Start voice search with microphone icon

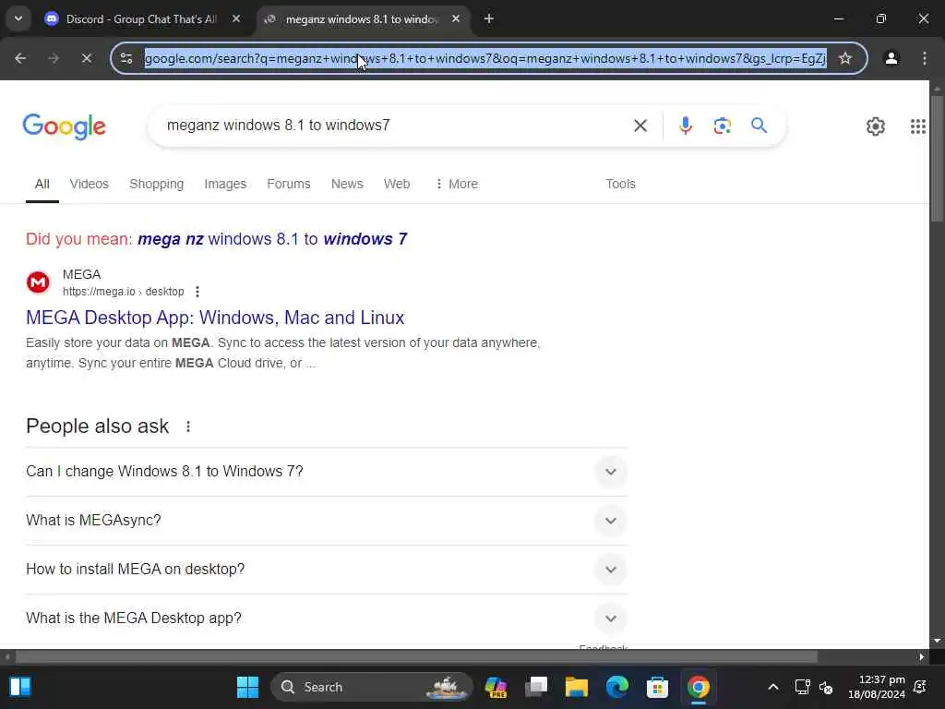click(x=686, y=126)
